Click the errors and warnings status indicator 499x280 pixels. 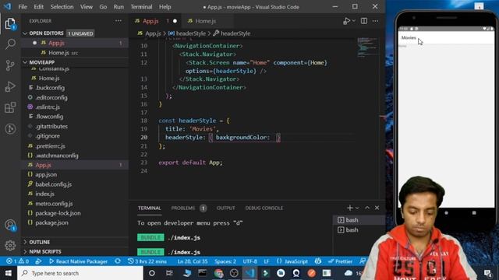pos(17,261)
